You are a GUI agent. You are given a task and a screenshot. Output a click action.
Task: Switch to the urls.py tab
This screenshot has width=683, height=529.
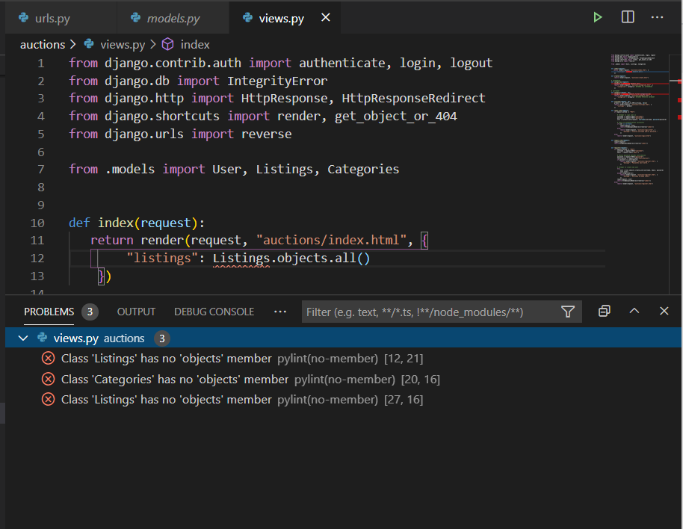coord(52,18)
